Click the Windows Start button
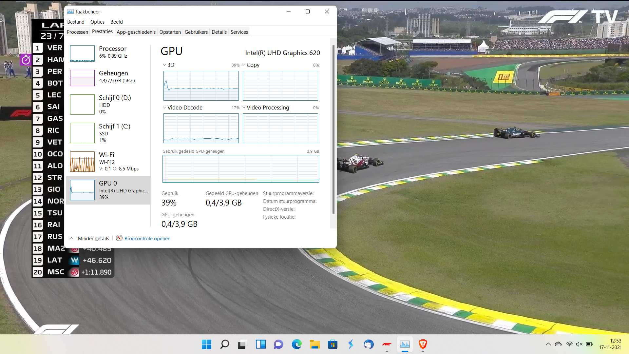629x354 pixels. tap(206, 344)
